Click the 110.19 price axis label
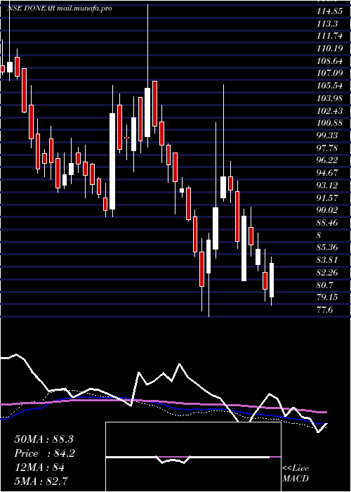351x492 pixels. (x=329, y=48)
